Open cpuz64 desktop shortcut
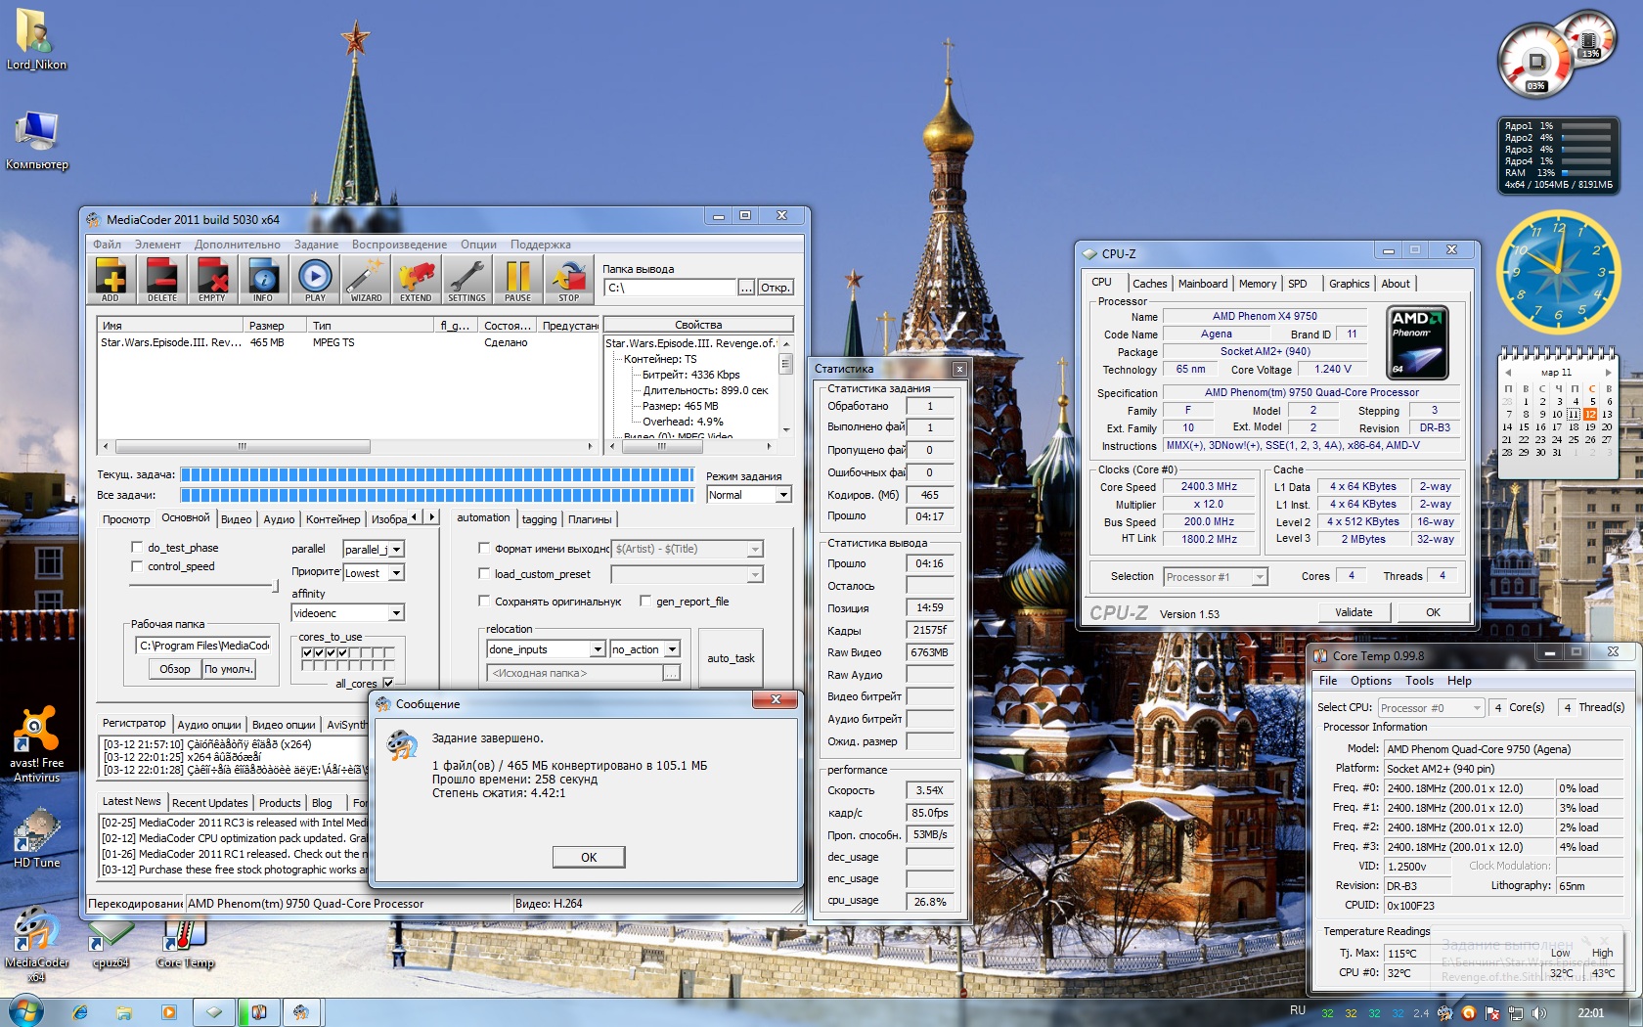The width and height of the screenshot is (1643, 1027). pos(111,944)
